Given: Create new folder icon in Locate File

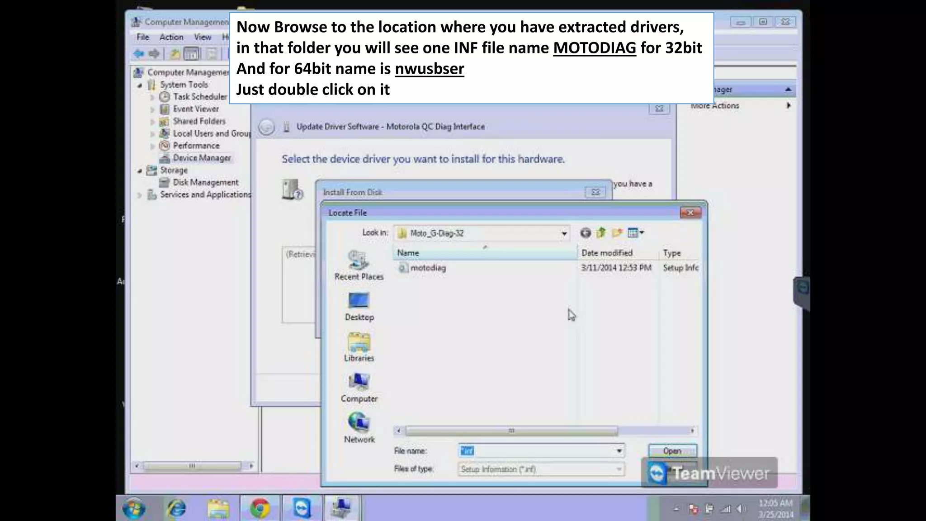Looking at the screenshot, I should [x=617, y=233].
